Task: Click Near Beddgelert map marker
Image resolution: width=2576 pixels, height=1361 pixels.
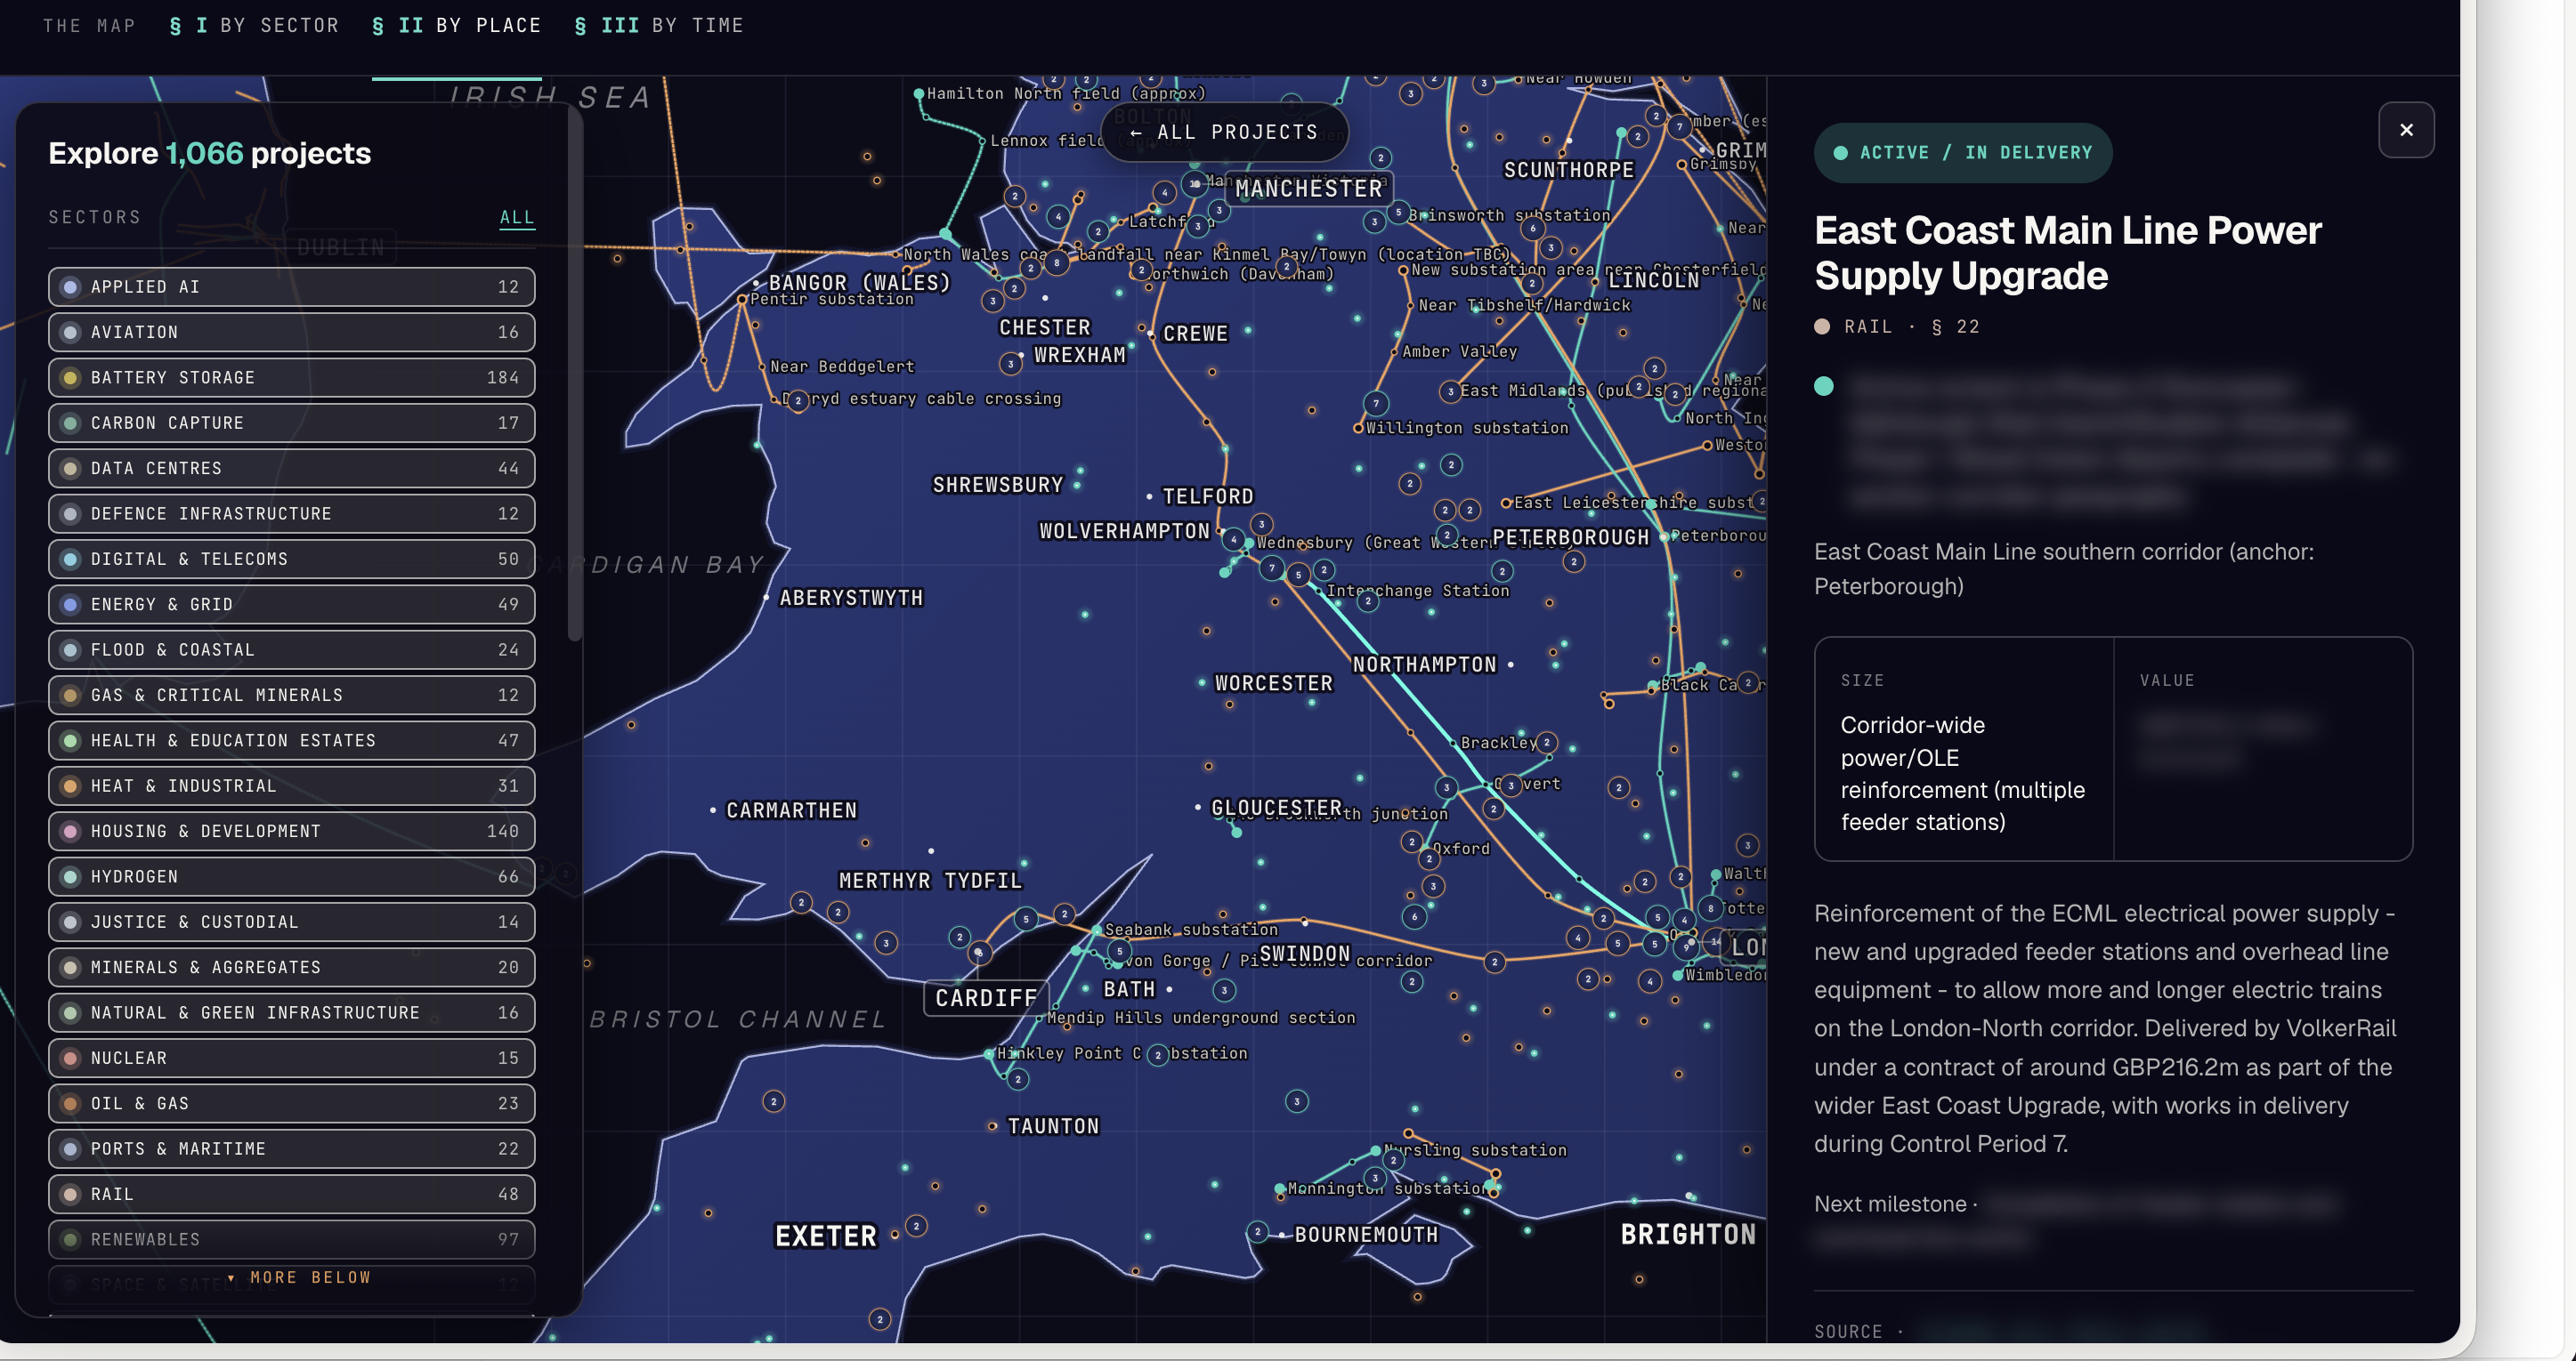Action: point(762,366)
